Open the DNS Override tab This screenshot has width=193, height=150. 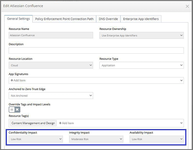(108, 19)
